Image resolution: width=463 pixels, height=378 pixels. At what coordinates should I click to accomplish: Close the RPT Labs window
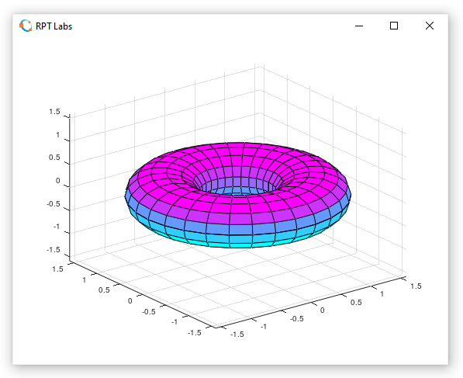(x=430, y=26)
